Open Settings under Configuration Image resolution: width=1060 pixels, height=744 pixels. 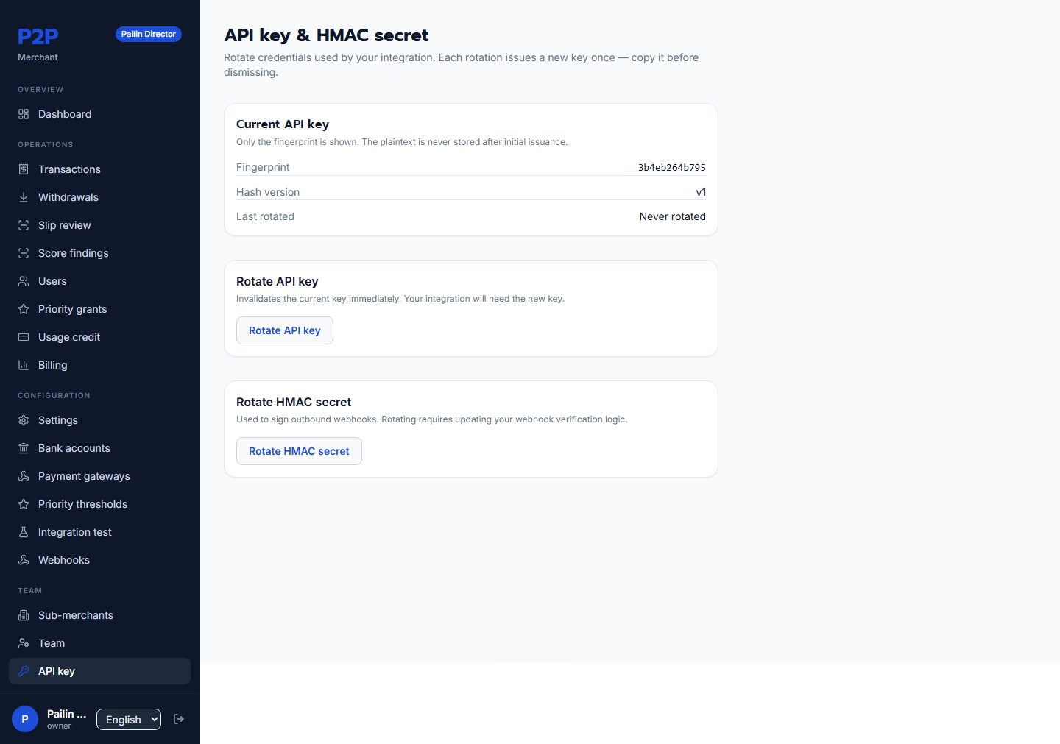pos(99,420)
